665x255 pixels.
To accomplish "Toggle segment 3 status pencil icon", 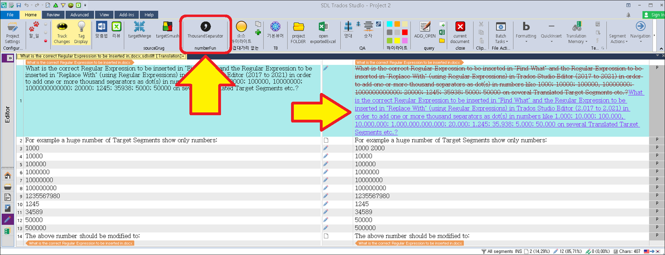I will (326, 148).
